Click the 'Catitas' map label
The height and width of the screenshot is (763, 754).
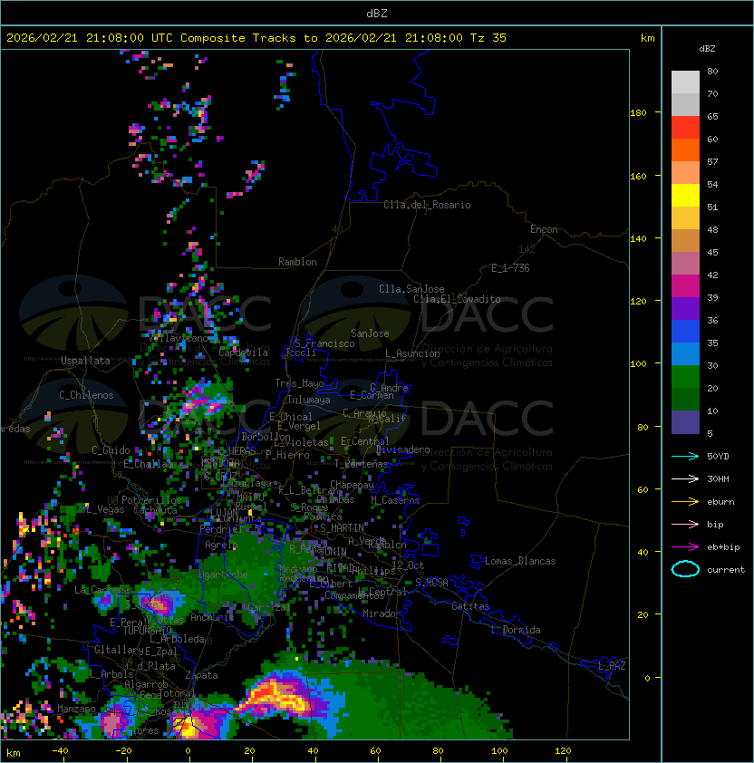tap(470, 606)
